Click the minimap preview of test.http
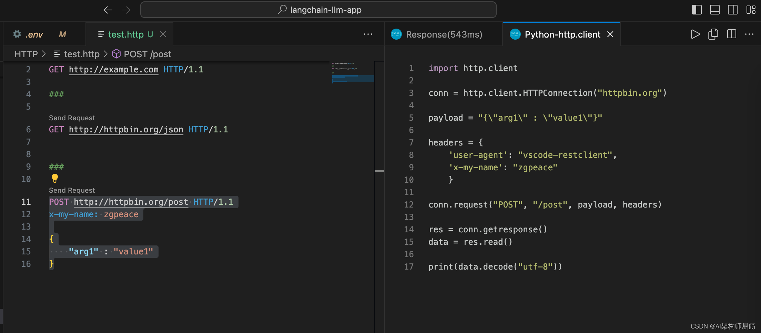Viewport: 761px width, 333px height. point(353,72)
